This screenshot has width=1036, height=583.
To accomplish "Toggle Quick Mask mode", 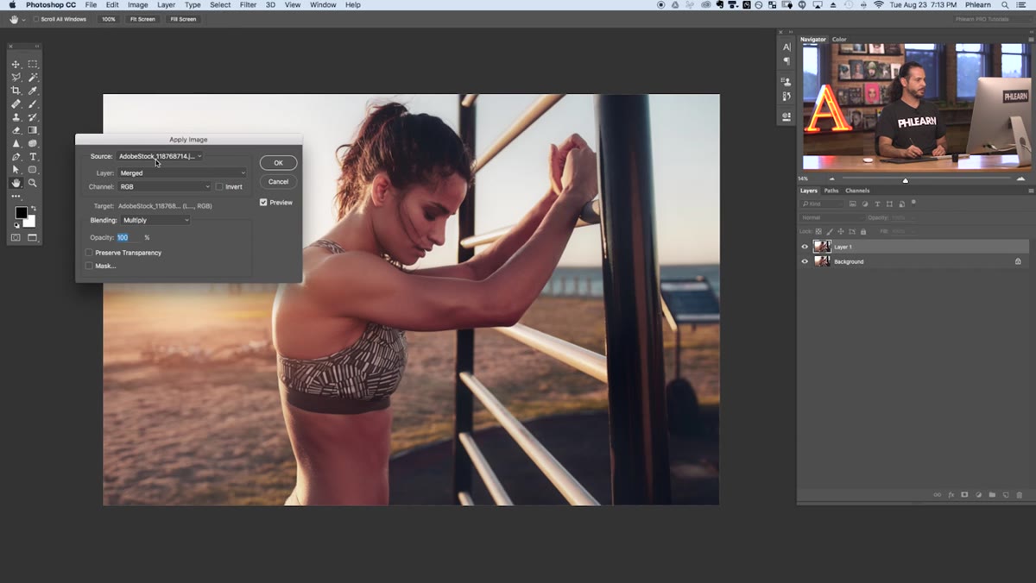I will 16,237.
